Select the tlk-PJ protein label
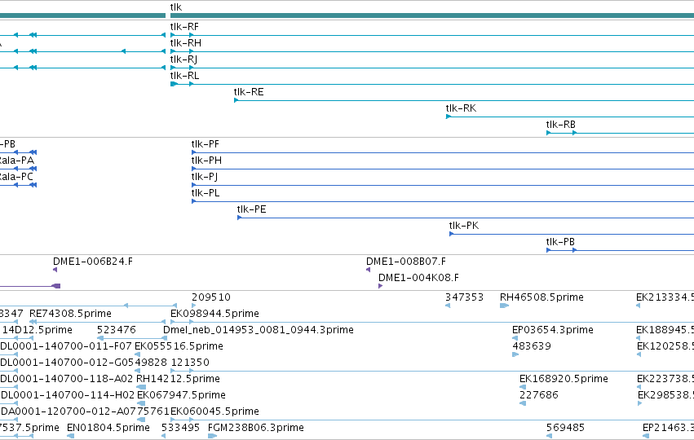Viewport: 694px width, 440px height. pos(205,178)
